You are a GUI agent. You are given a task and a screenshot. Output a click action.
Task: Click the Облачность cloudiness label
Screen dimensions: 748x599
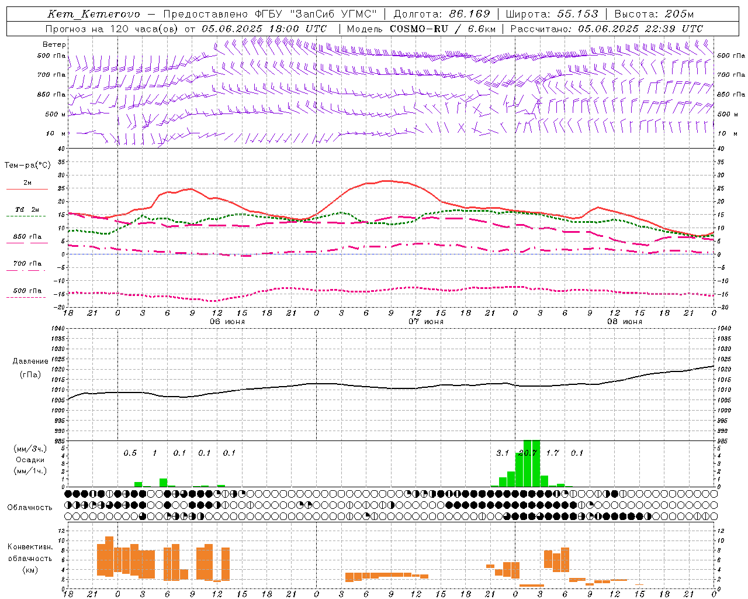pyautogui.click(x=30, y=508)
